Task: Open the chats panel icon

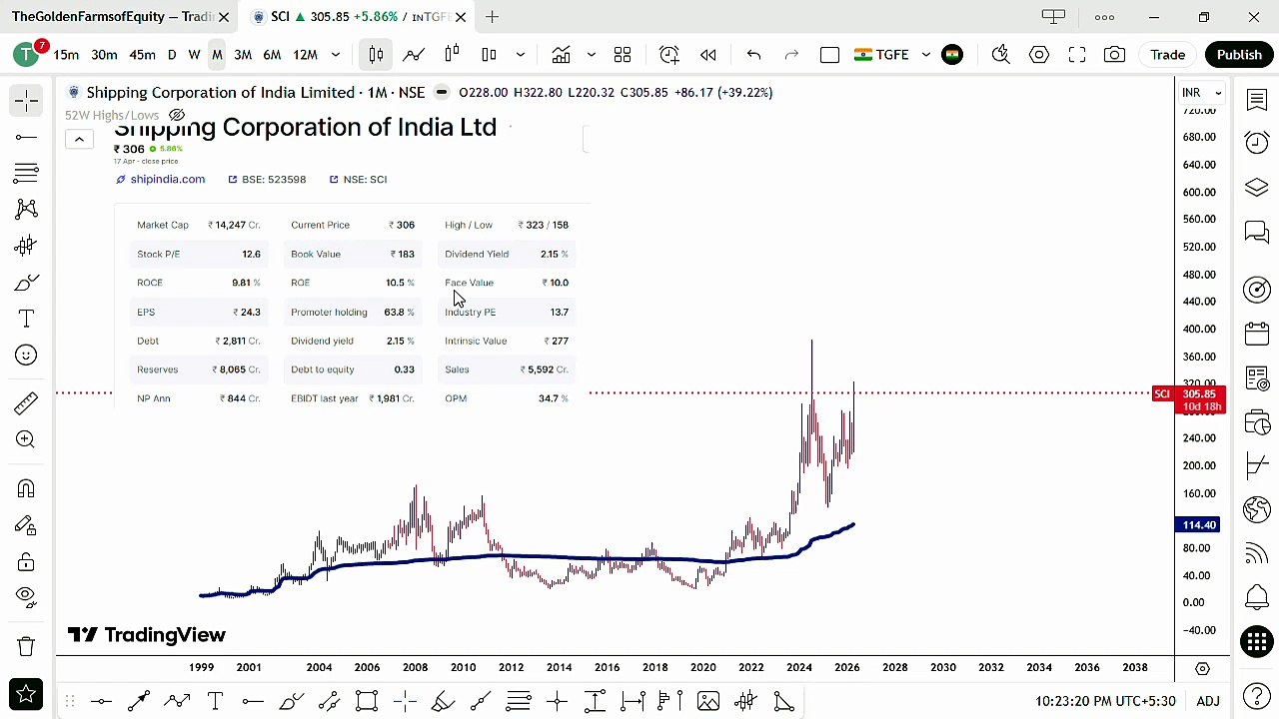Action: 1257,233
